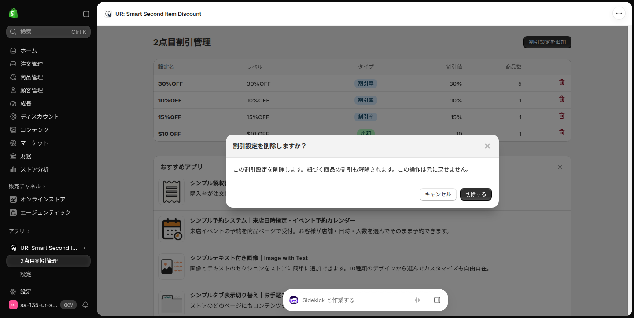Open the three-dot more actions menu

pyautogui.click(x=619, y=13)
